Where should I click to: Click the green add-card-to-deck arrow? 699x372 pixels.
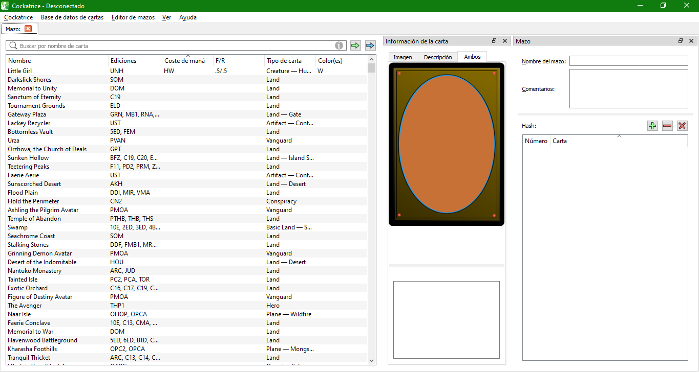(x=355, y=46)
